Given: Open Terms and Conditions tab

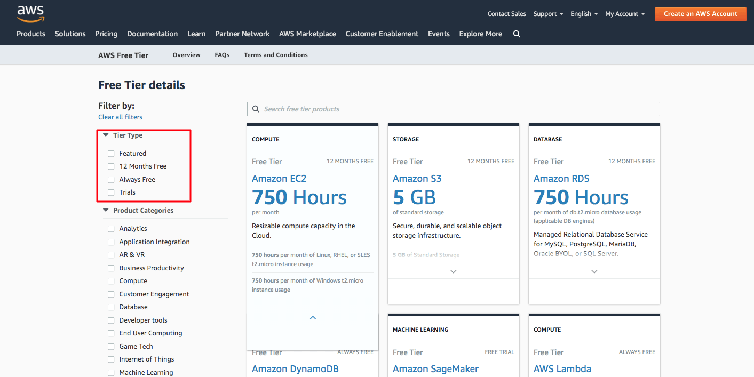Looking at the screenshot, I should [x=276, y=55].
